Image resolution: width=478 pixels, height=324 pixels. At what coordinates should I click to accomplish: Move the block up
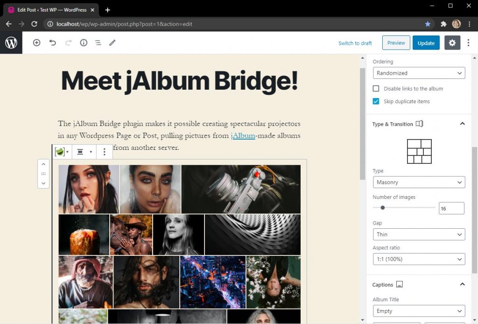(43, 164)
